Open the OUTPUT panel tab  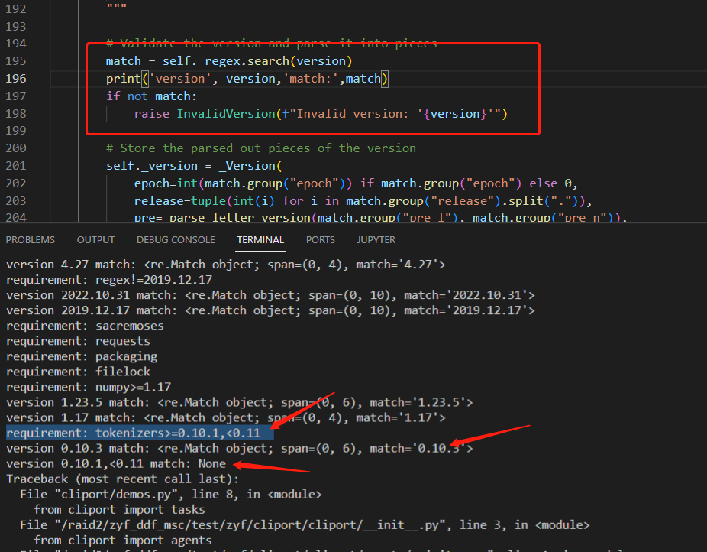point(95,239)
